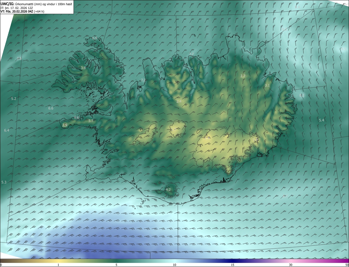The width and height of the screenshot is (349, 267).
Task: Click the 10 tick on color scale
Action: click(x=174, y=265)
